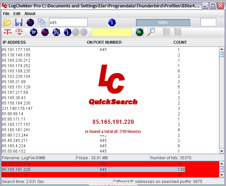Save results with the floppy disk icon
226x186 pixels.
19,22
